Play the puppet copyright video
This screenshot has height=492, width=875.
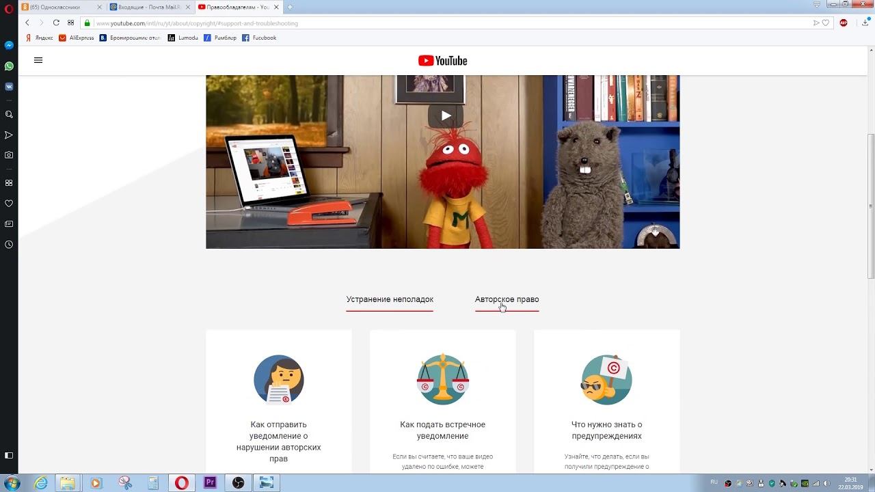point(446,115)
